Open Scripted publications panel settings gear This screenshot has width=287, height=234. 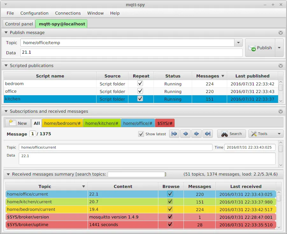click(x=280, y=66)
